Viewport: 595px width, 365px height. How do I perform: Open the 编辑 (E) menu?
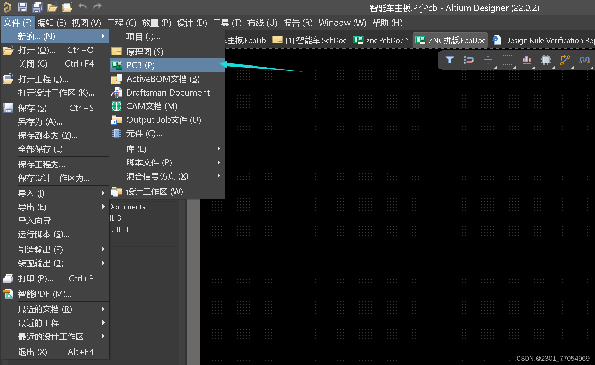coord(52,23)
